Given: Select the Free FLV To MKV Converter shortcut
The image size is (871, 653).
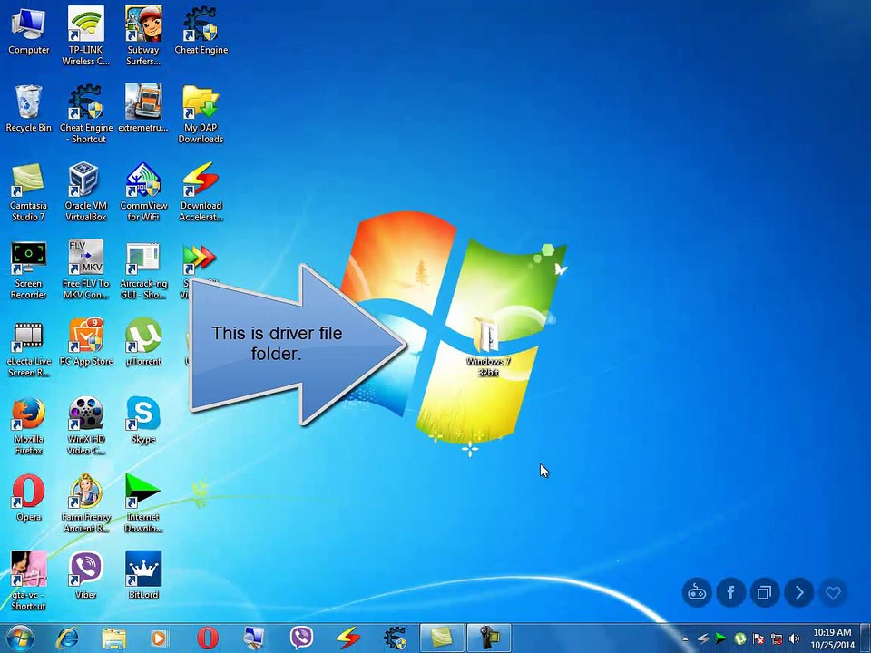Looking at the screenshot, I should tap(85, 270).
